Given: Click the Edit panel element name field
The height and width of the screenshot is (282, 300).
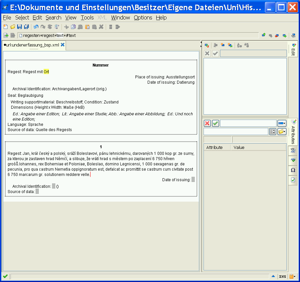Looking at the screenshot, I should [x=253, y=53].
